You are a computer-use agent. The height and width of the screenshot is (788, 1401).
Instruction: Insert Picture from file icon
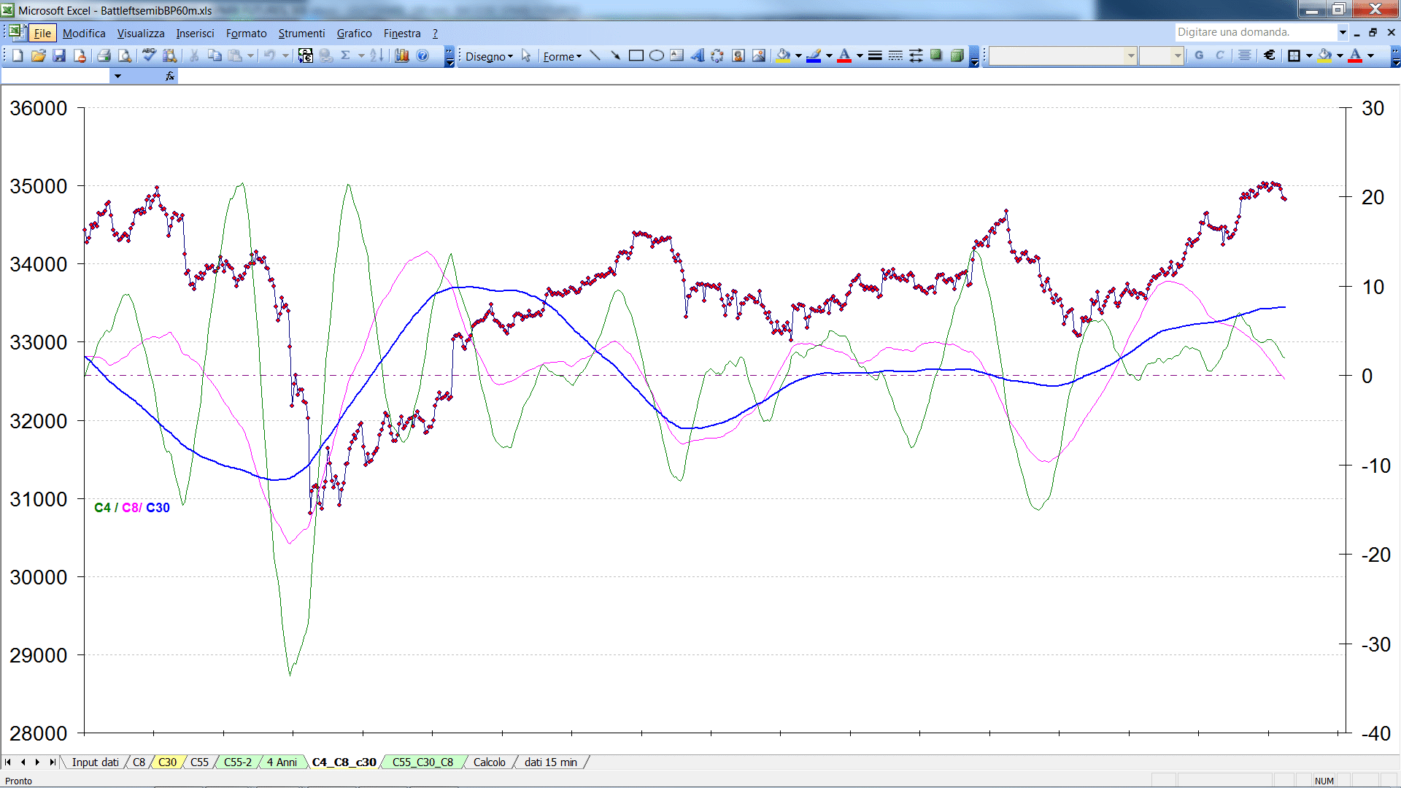click(x=759, y=55)
